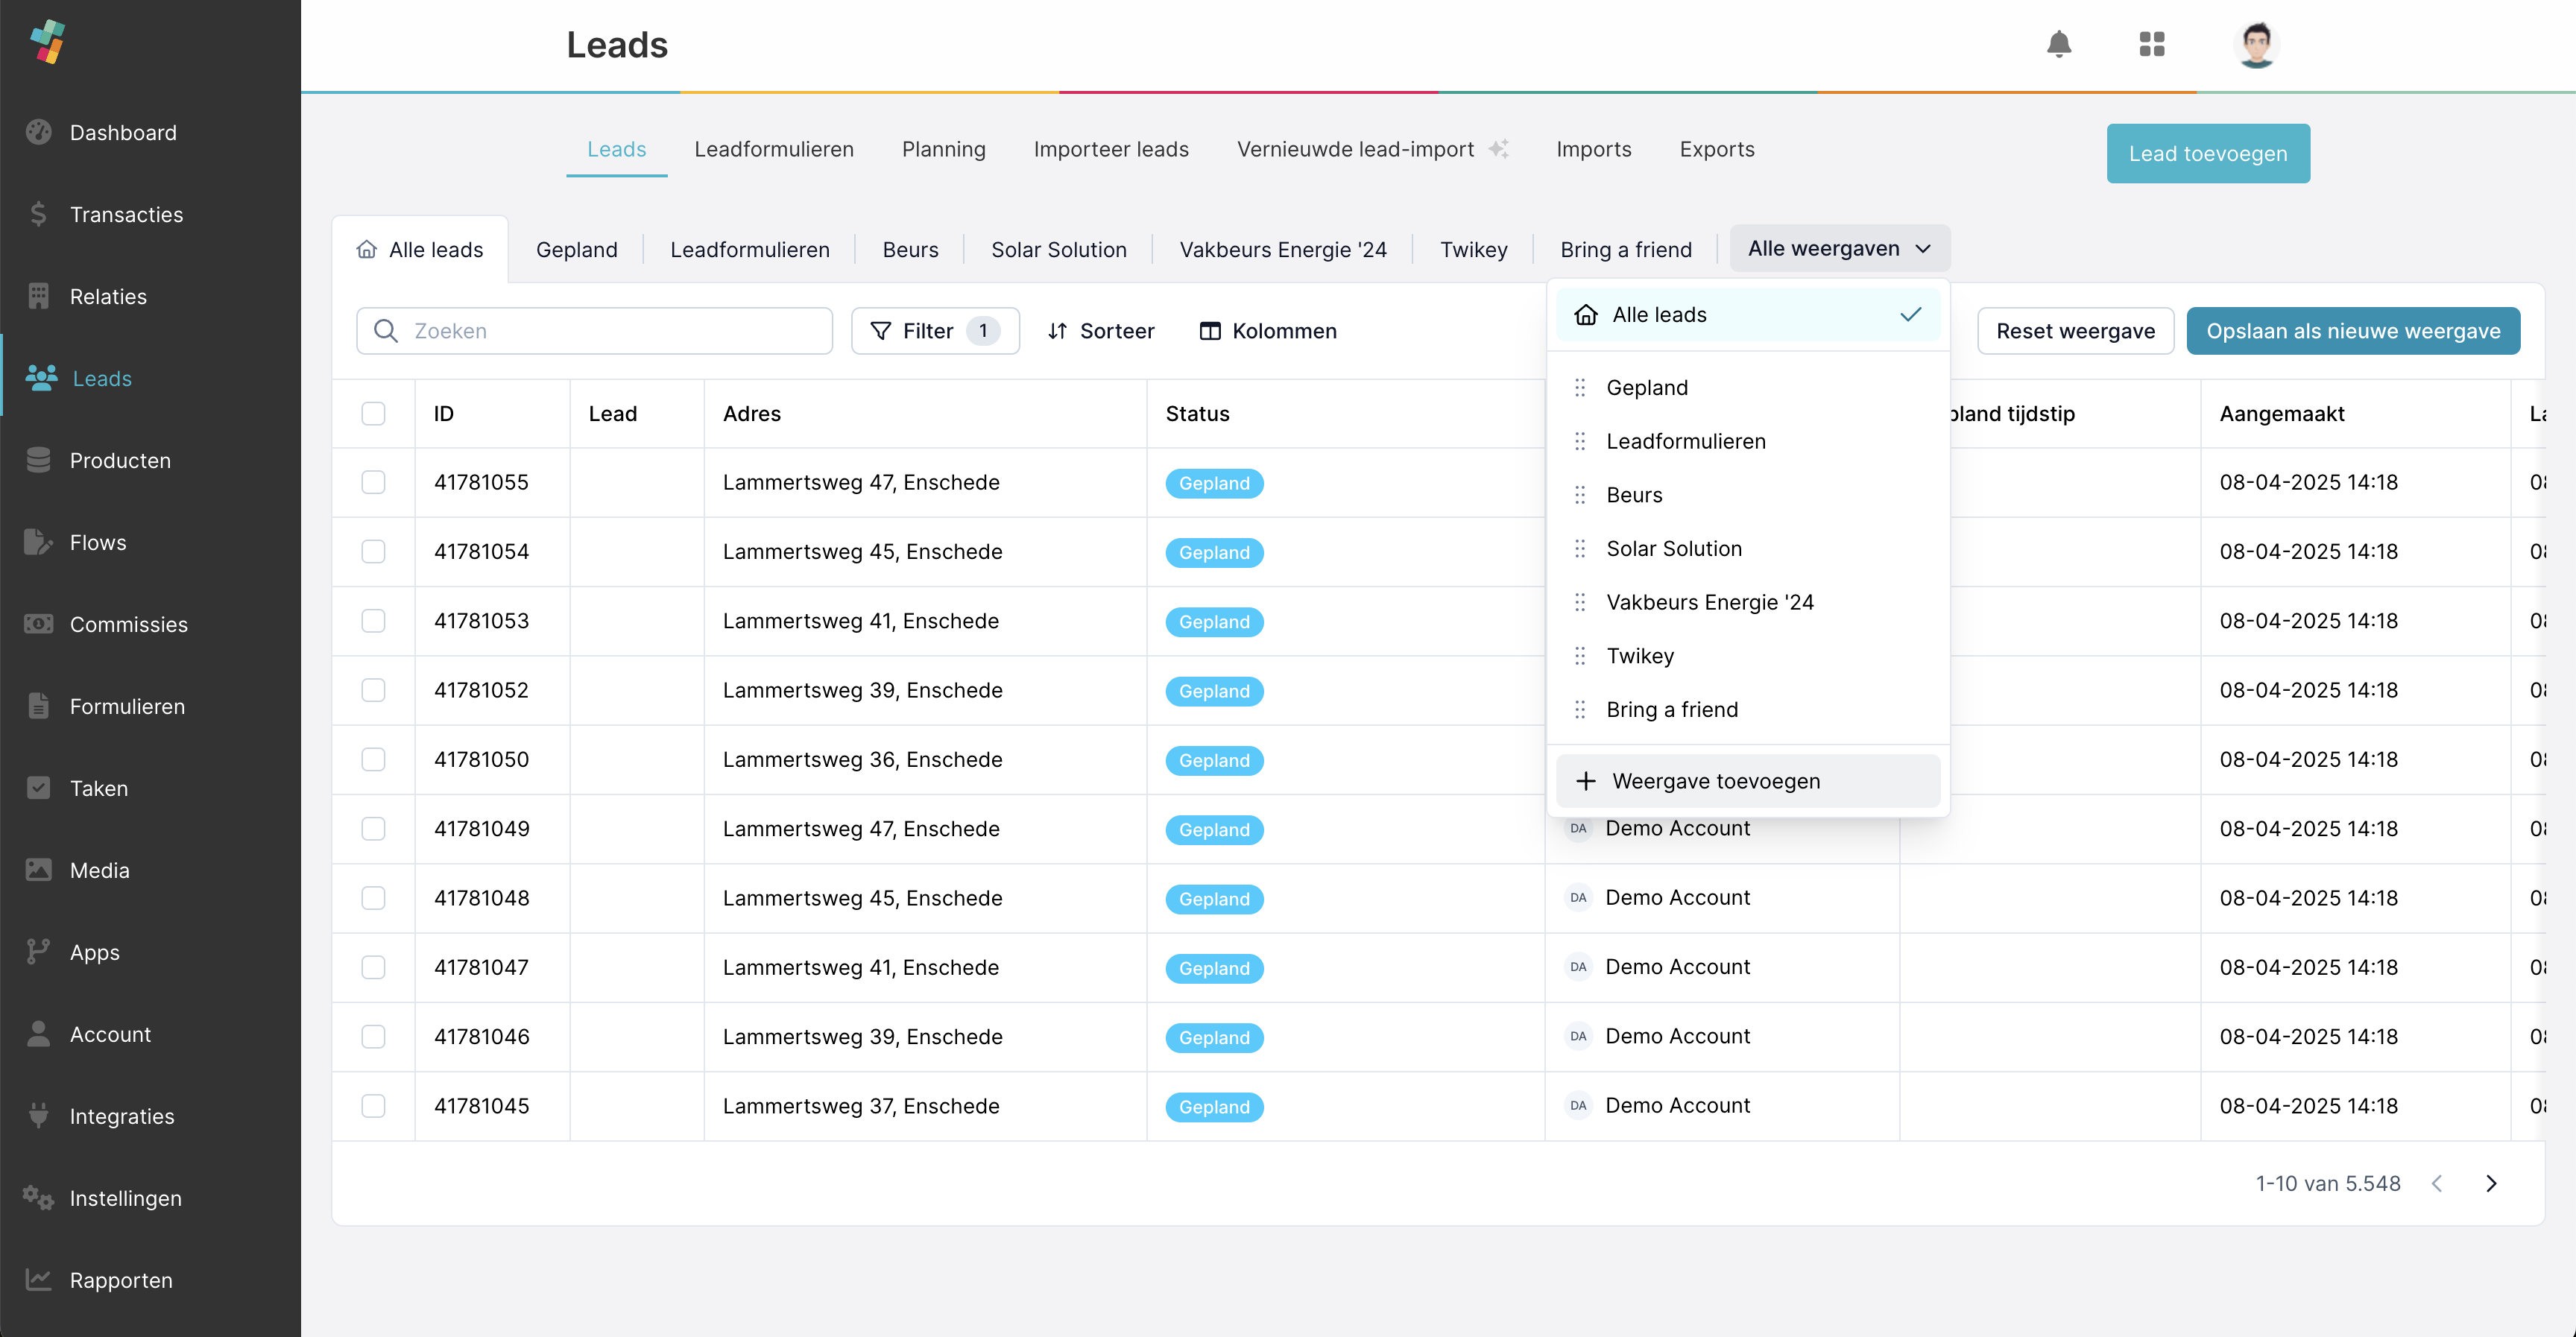The width and height of the screenshot is (2576, 1337).
Task: Open the Kolommen column picker
Action: 1267,331
